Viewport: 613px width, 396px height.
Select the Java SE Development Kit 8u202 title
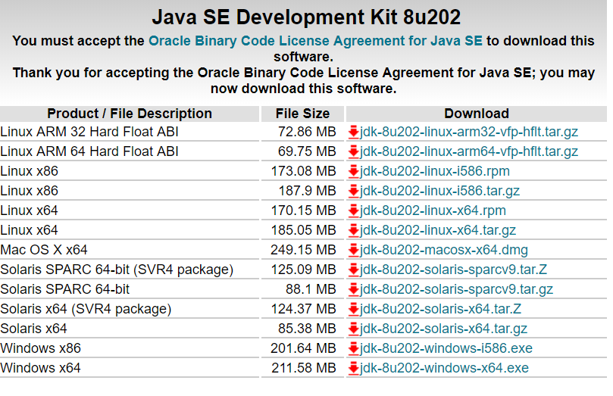pyautogui.click(x=306, y=17)
